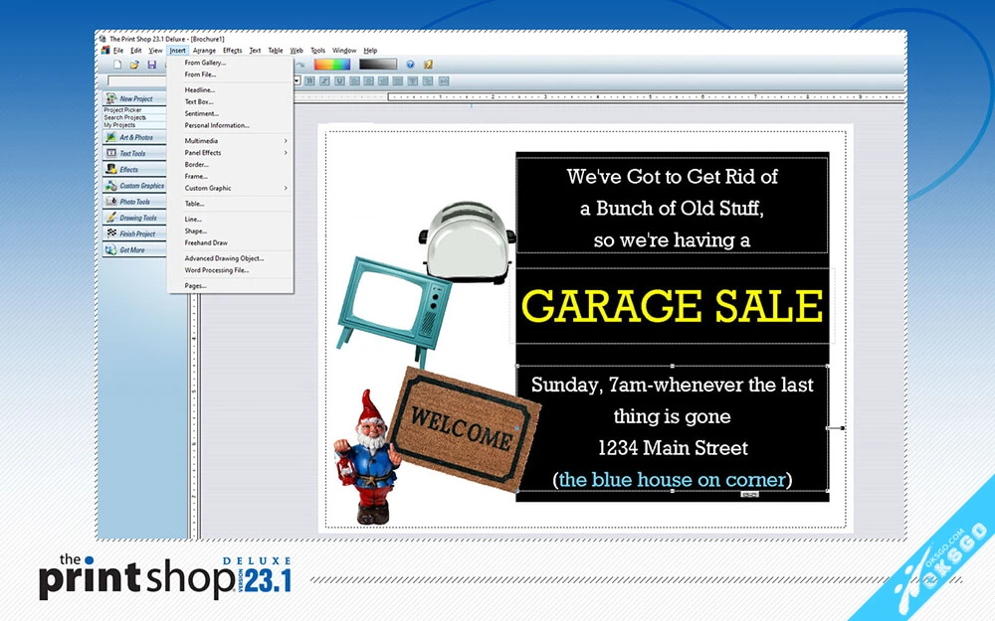Choose From Gallery in Insert menu

205,63
